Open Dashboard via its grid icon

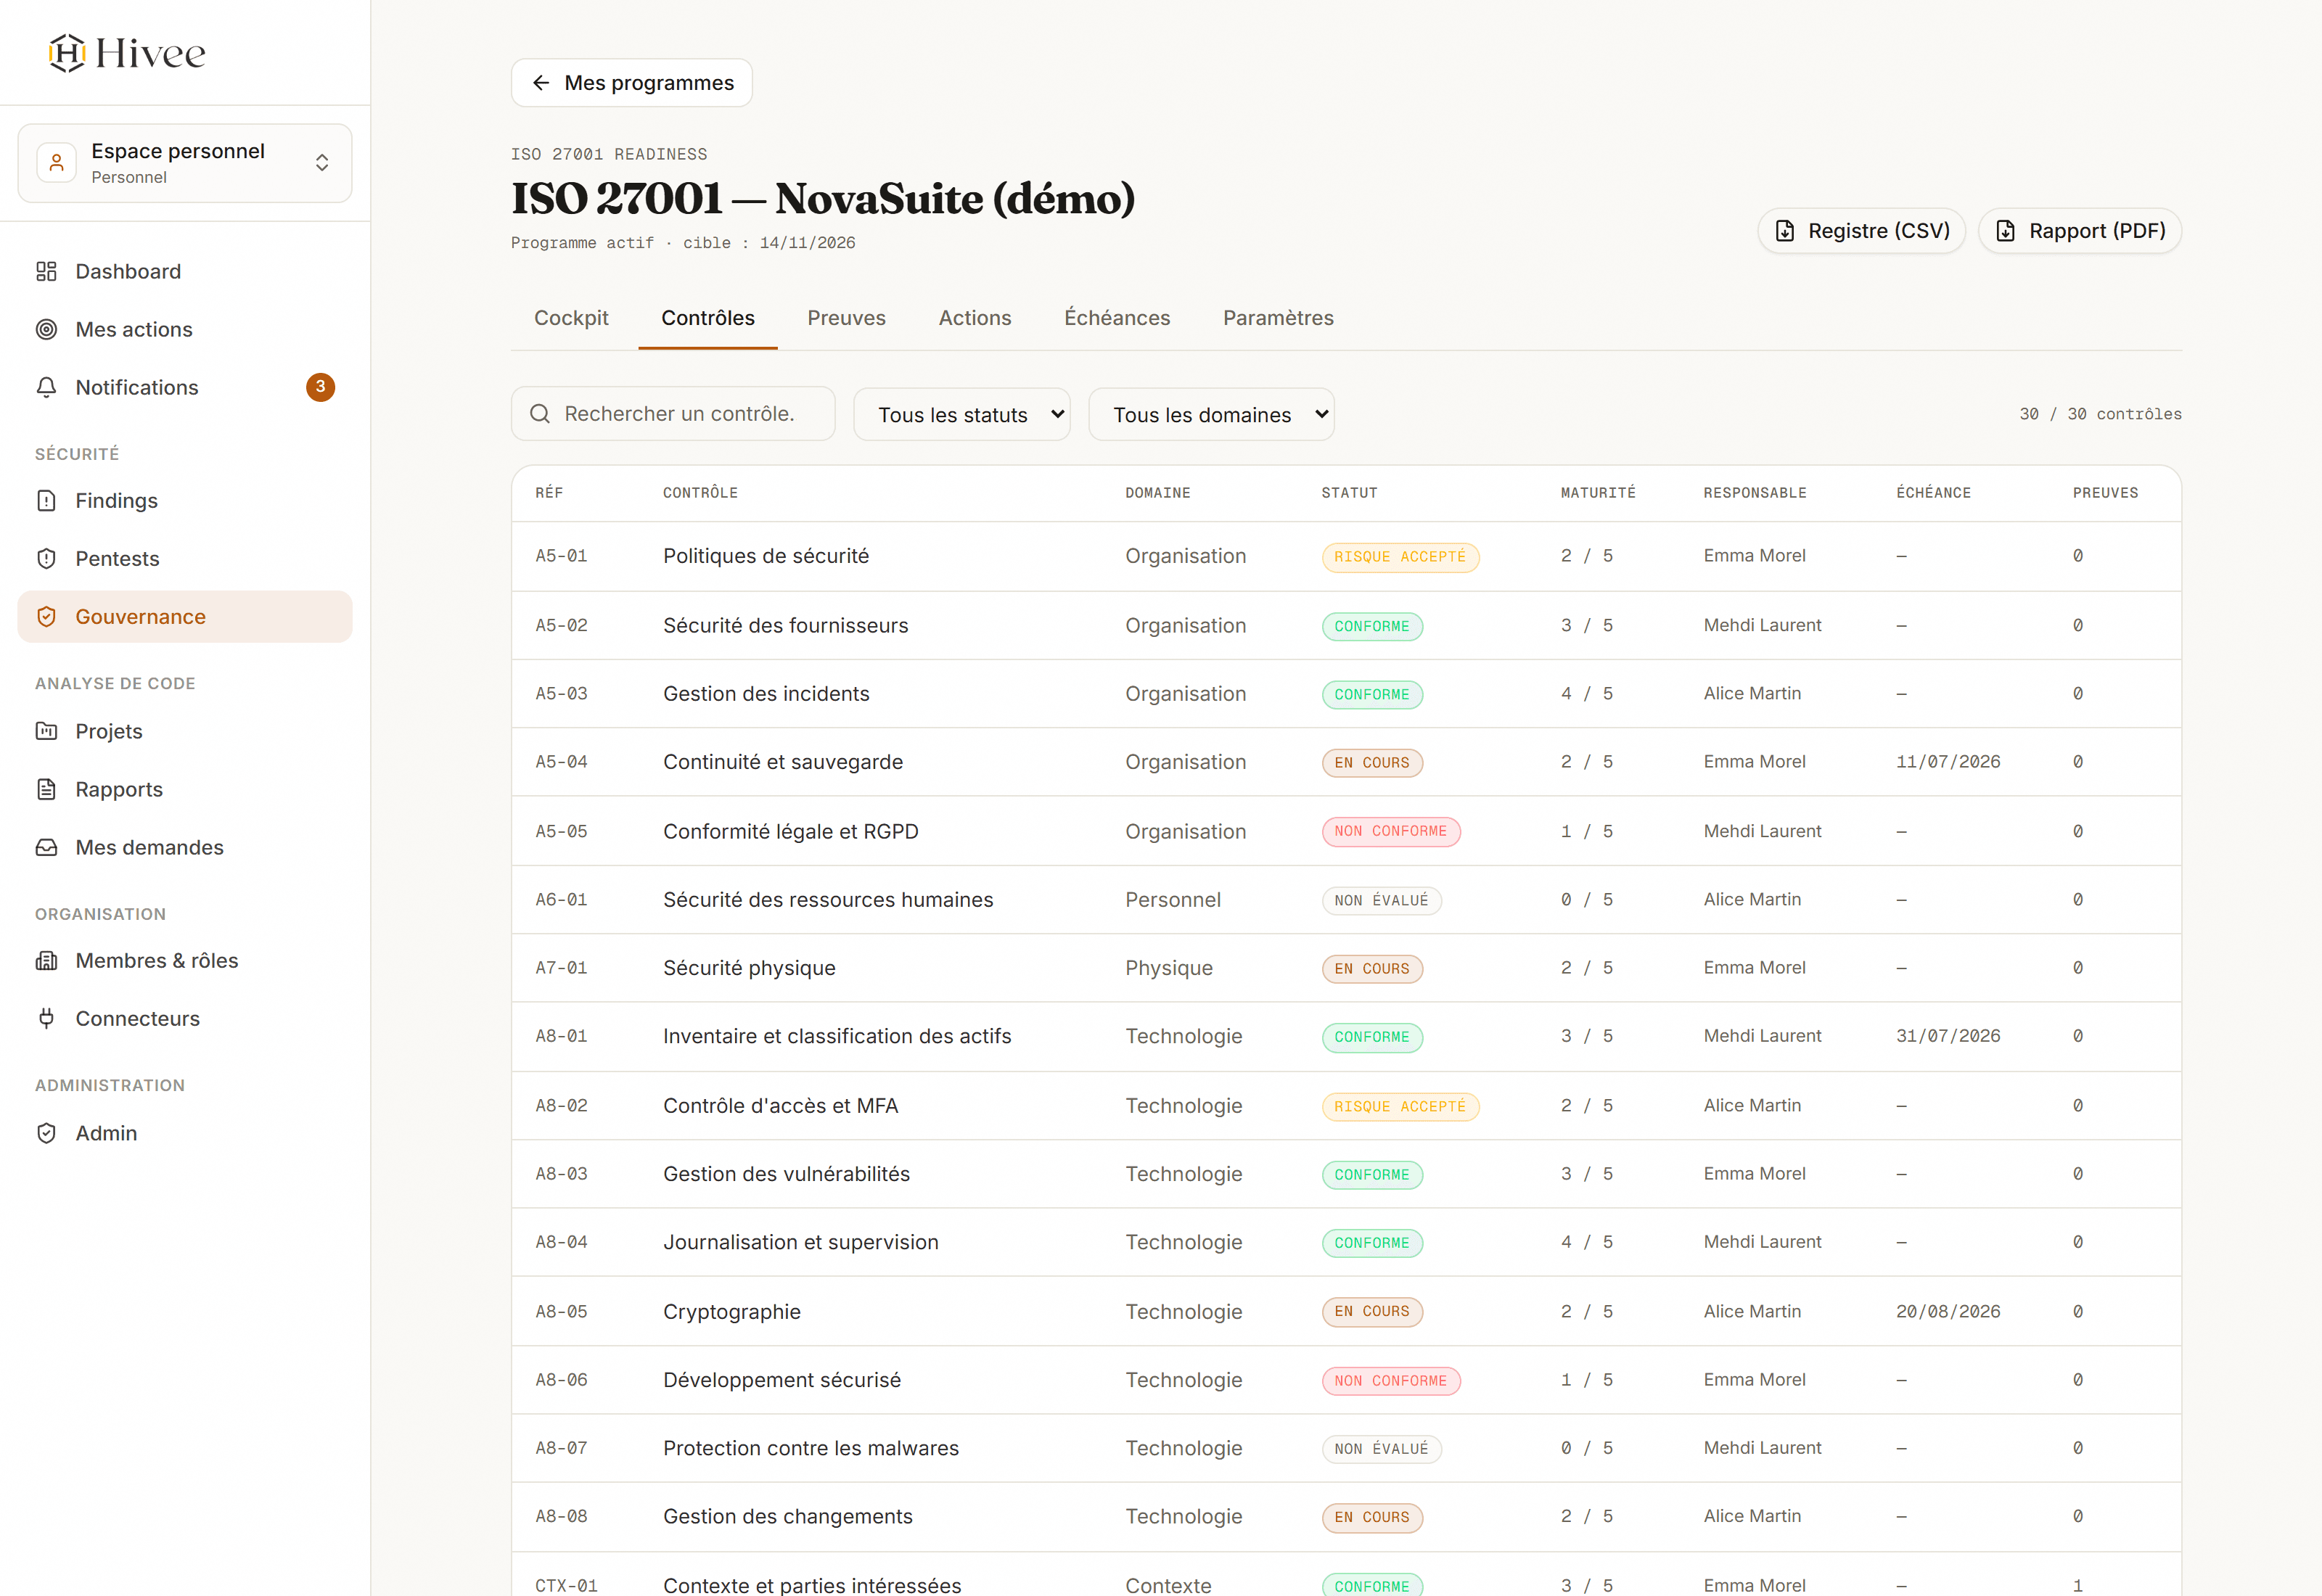(x=46, y=271)
